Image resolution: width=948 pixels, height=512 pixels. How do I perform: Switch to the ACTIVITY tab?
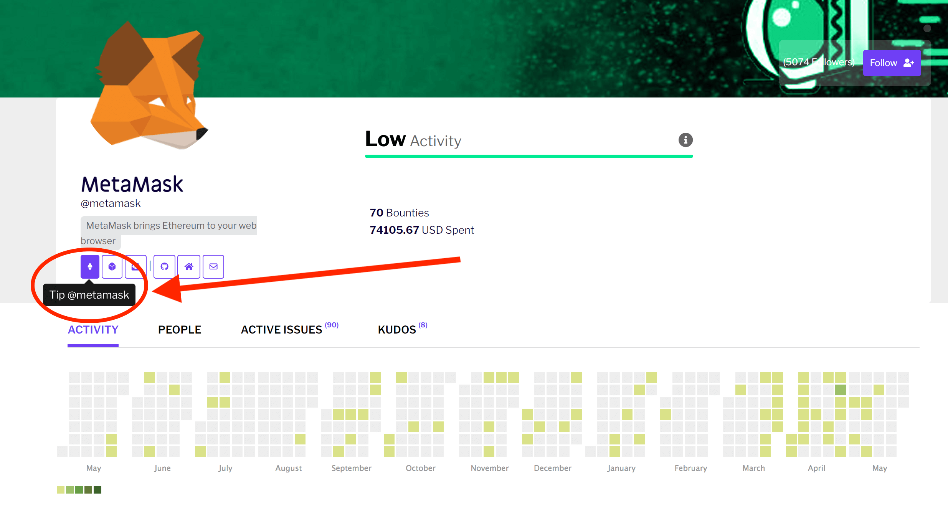(x=93, y=330)
